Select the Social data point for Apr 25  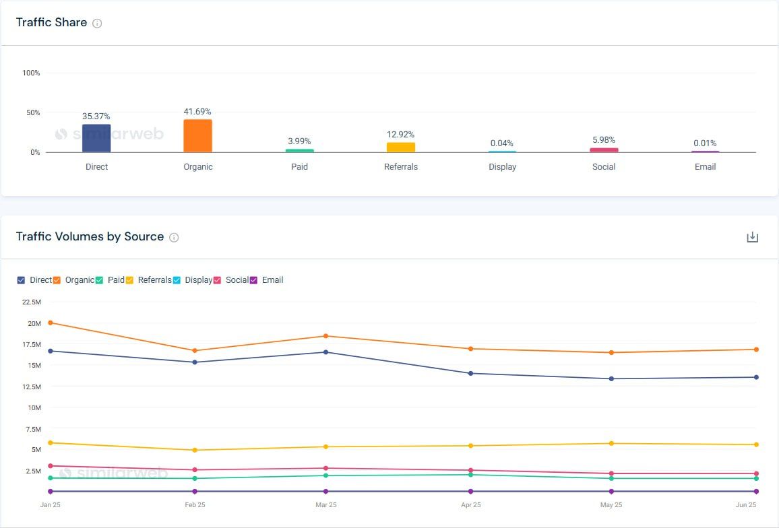(x=471, y=470)
